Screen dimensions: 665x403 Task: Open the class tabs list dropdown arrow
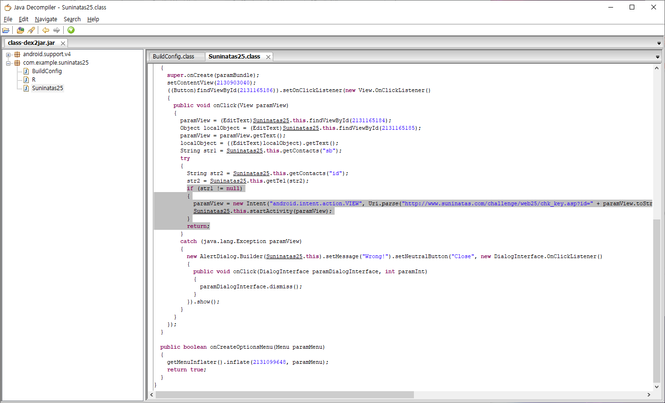coord(657,57)
